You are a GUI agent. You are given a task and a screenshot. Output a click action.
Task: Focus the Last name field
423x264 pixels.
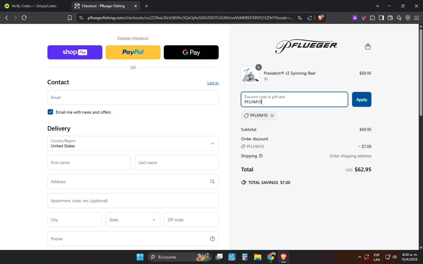point(177,162)
